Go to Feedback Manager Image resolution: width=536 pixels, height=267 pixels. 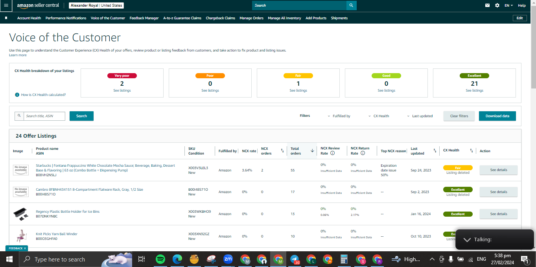click(144, 18)
